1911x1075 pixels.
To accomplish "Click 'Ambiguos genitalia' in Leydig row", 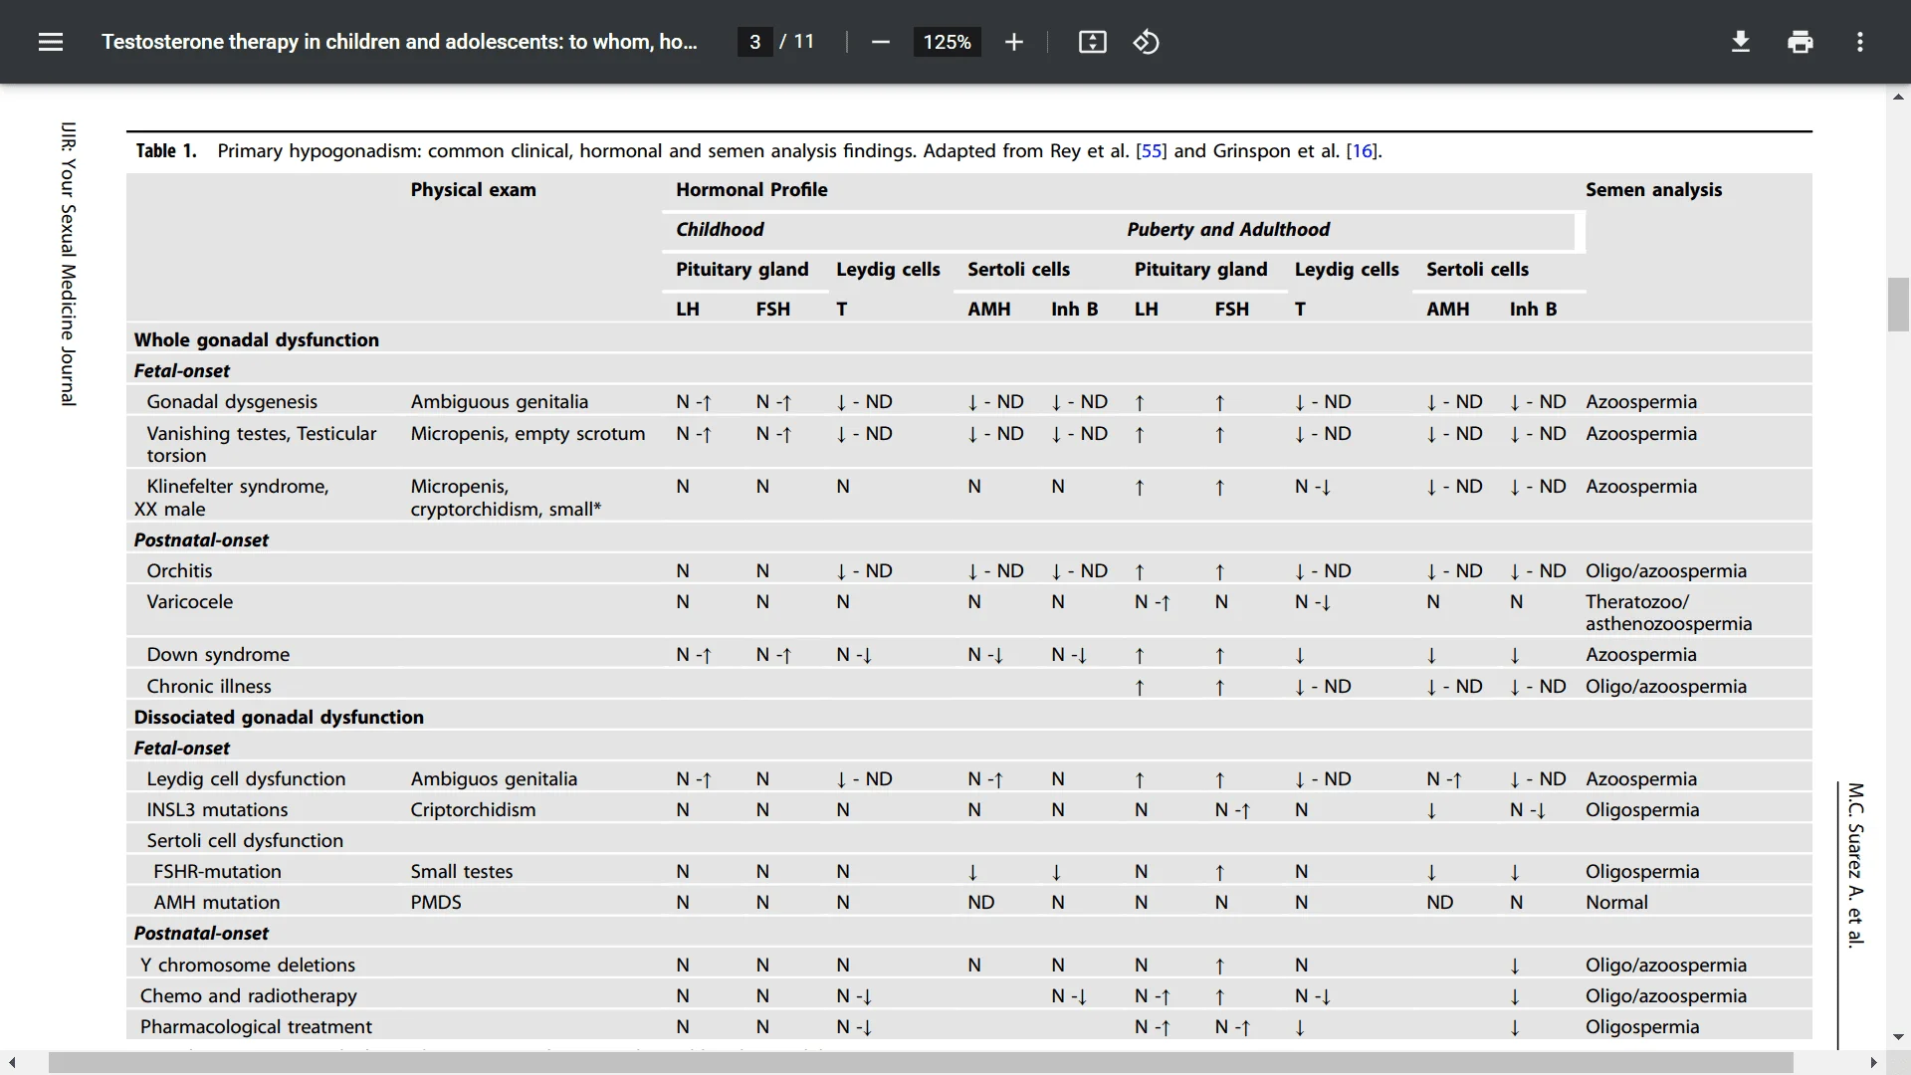I will click(x=494, y=778).
